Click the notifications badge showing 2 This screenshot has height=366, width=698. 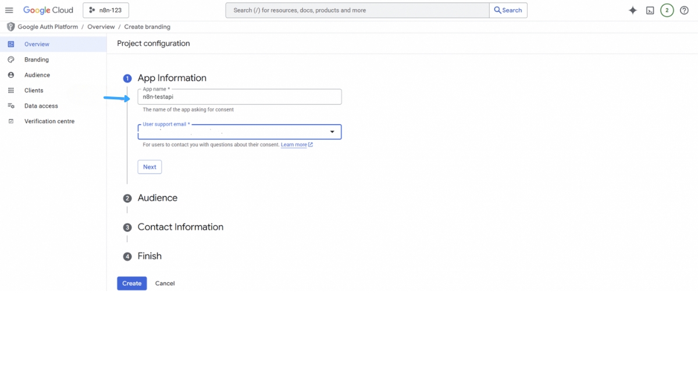[667, 10]
